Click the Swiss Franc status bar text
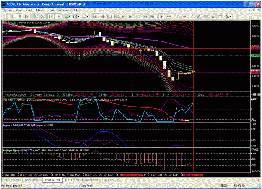This screenshot has height=189, width=262. (x=86, y=186)
